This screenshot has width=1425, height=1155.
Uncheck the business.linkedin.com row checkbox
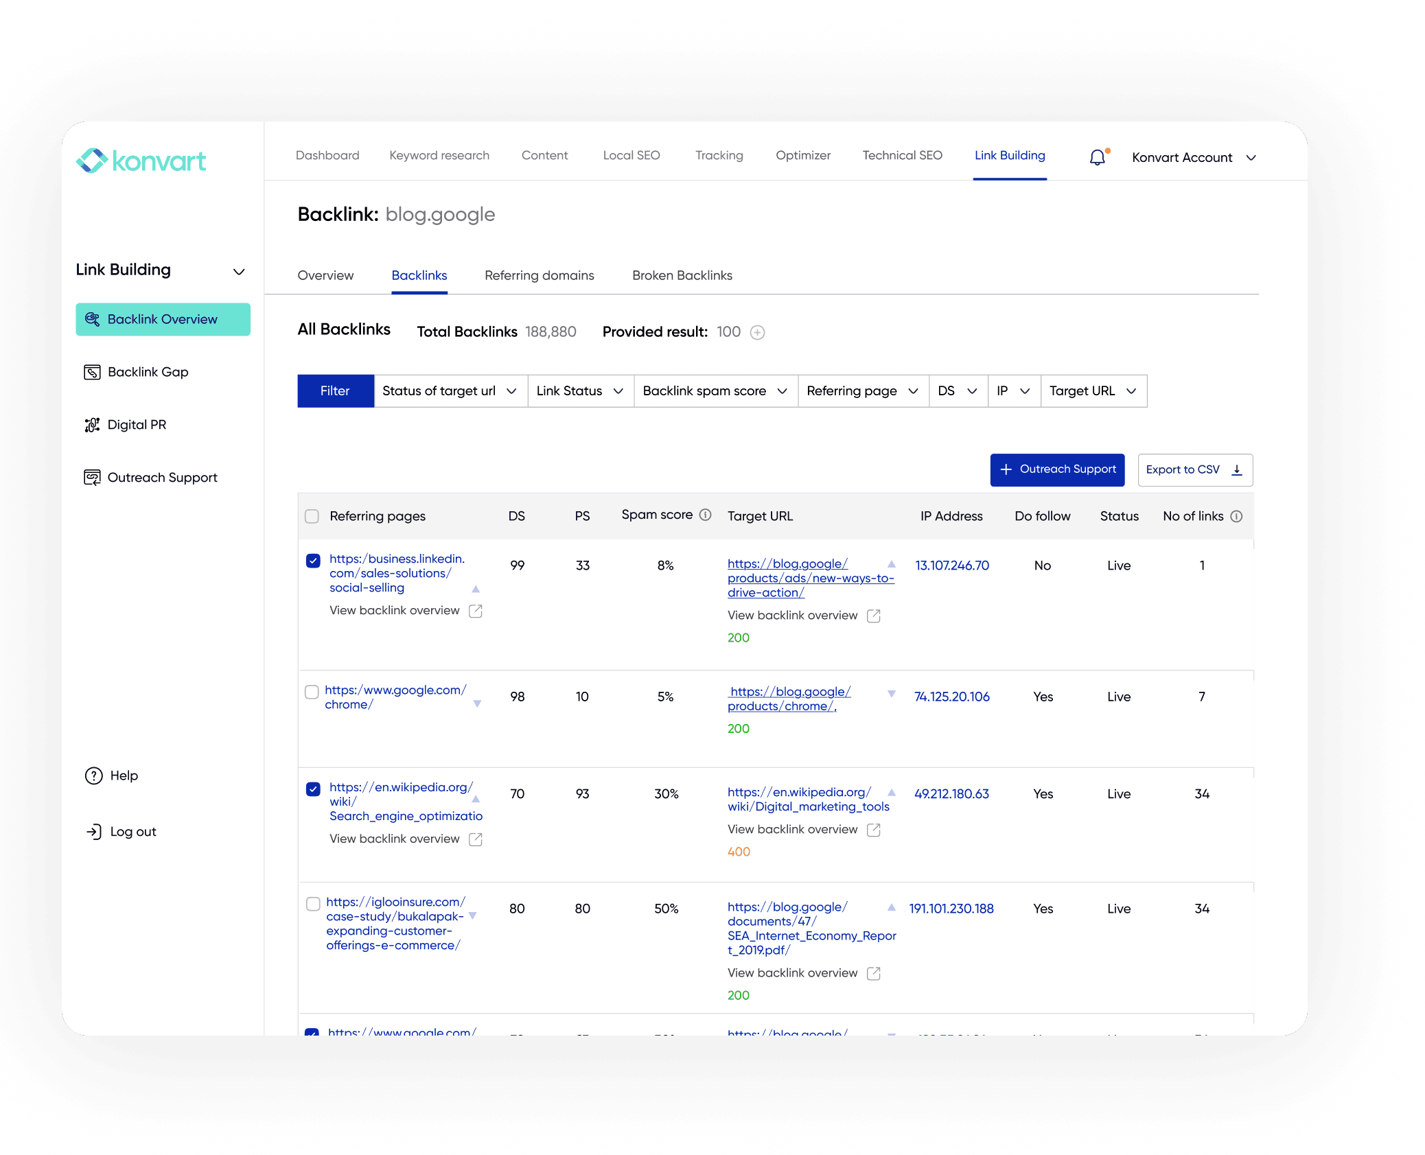pyautogui.click(x=312, y=561)
